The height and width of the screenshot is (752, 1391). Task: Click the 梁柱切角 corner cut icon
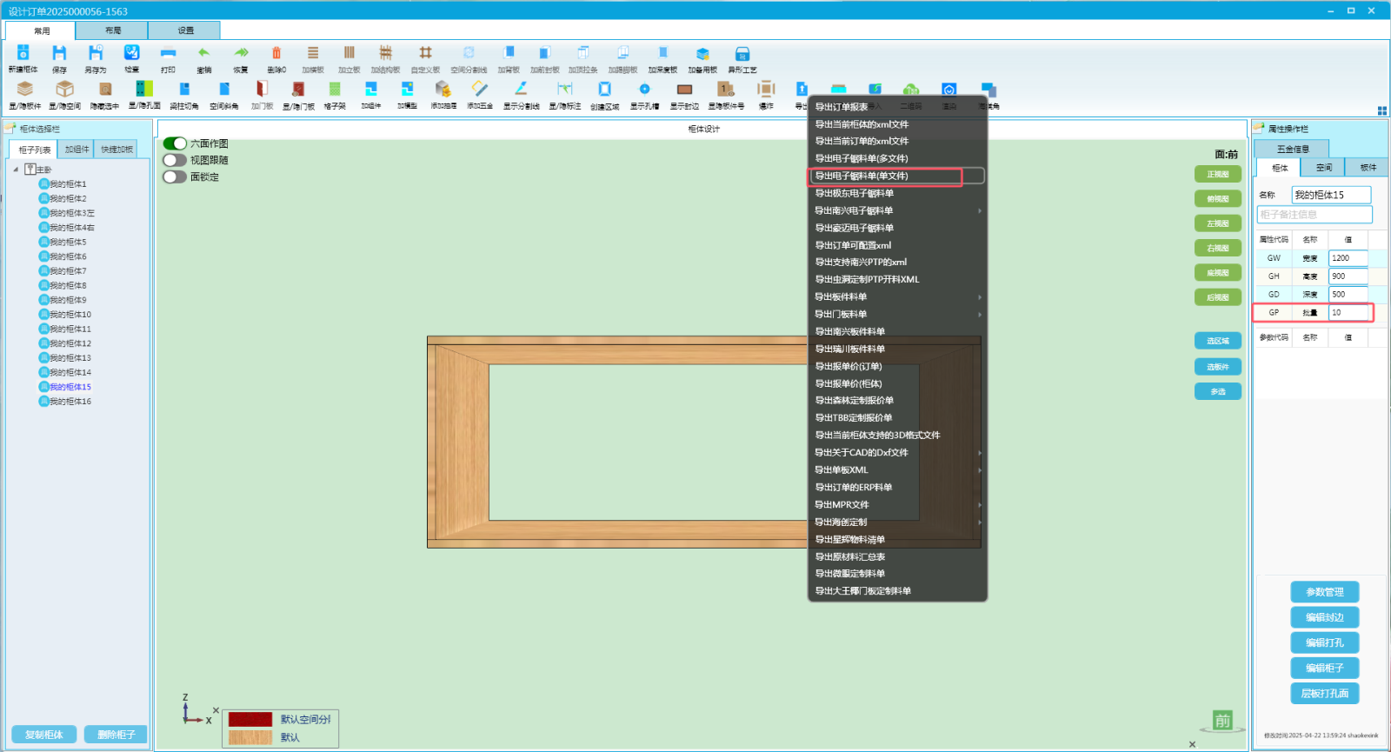[184, 89]
